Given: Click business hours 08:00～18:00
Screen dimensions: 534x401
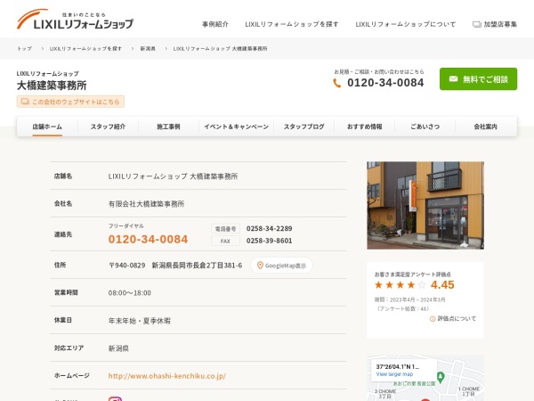Looking at the screenshot, I should (129, 293).
